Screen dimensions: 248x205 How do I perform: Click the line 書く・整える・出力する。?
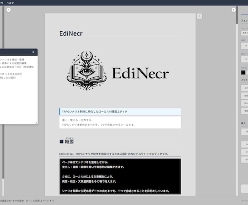click(x=78, y=120)
